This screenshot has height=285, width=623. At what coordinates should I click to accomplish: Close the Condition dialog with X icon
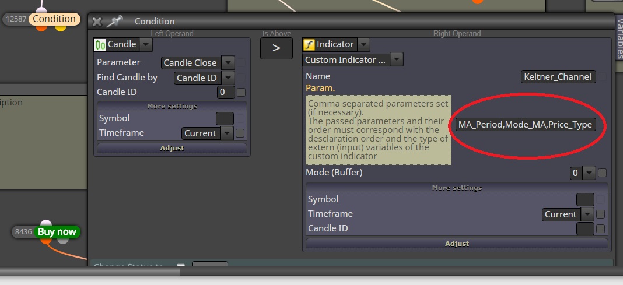pos(97,22)
